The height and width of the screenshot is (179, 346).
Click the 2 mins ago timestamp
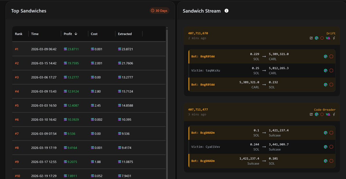197,38
